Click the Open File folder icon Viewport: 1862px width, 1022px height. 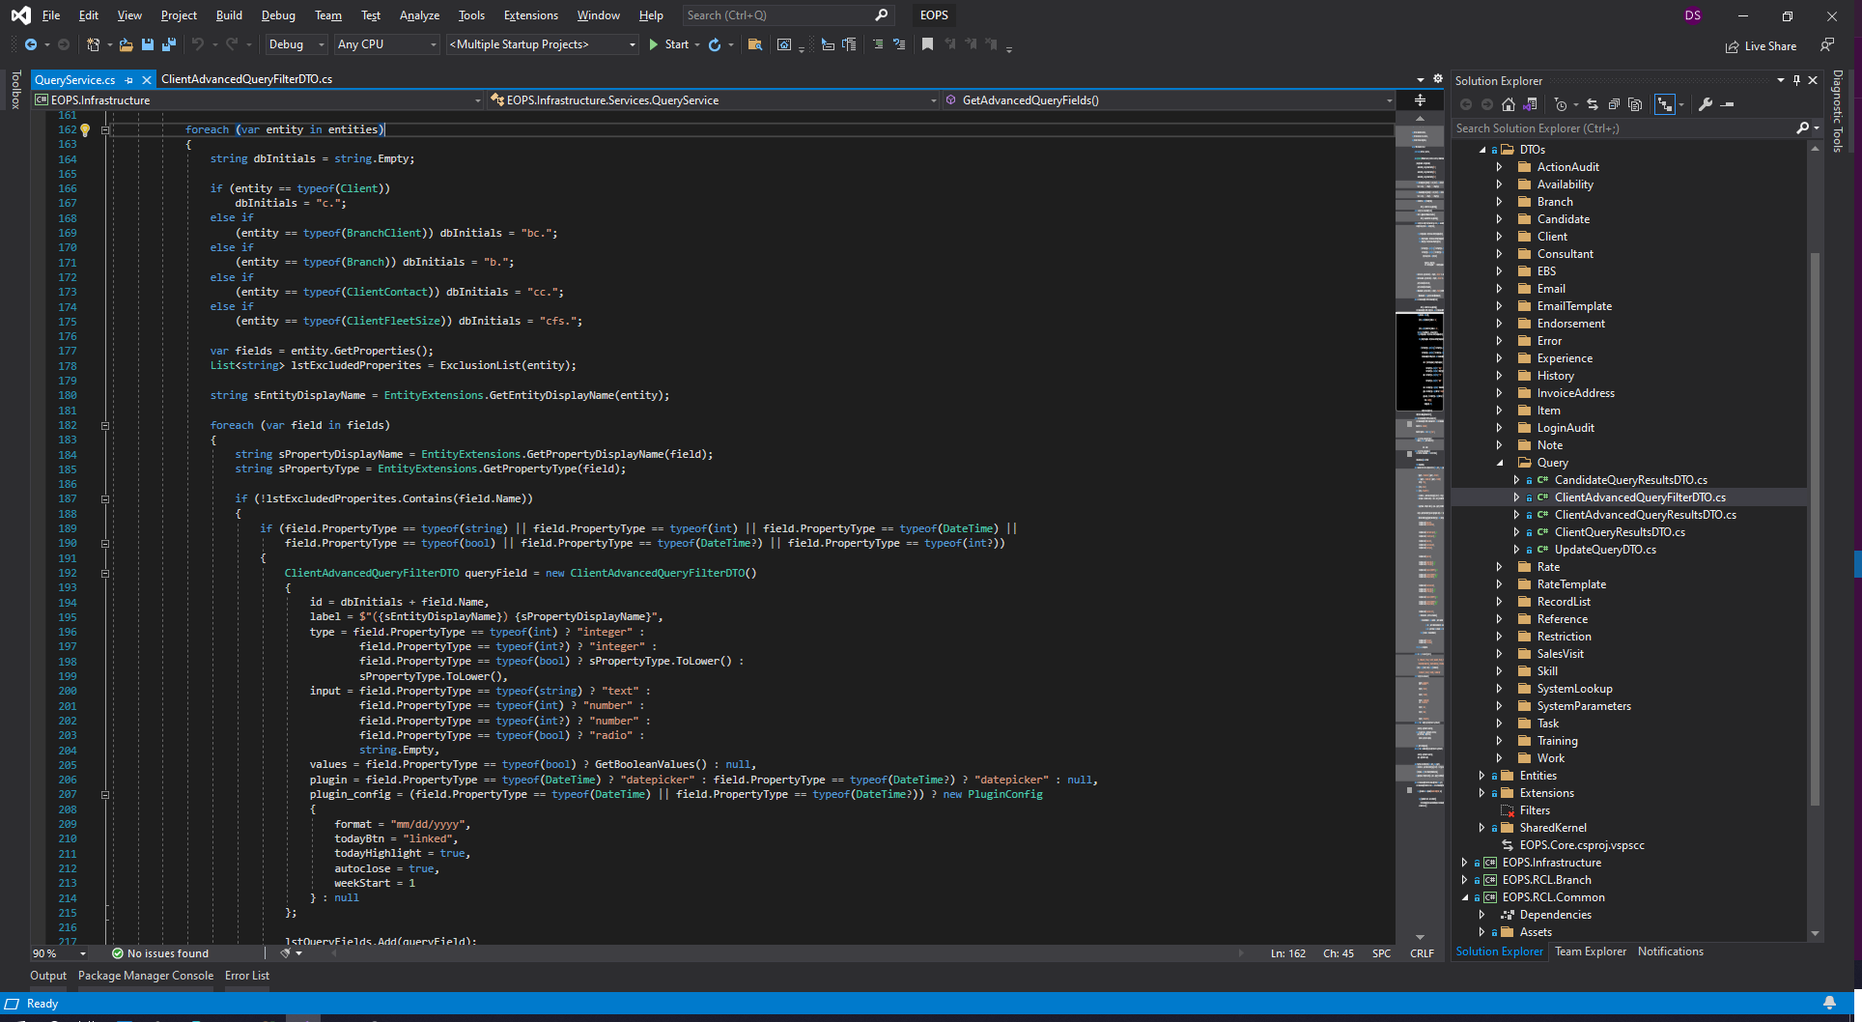coord(126,44)
